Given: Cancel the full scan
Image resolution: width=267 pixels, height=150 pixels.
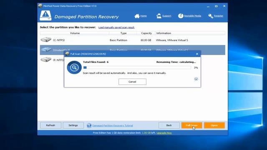Looking at the screenshot, I should (132, 82).
